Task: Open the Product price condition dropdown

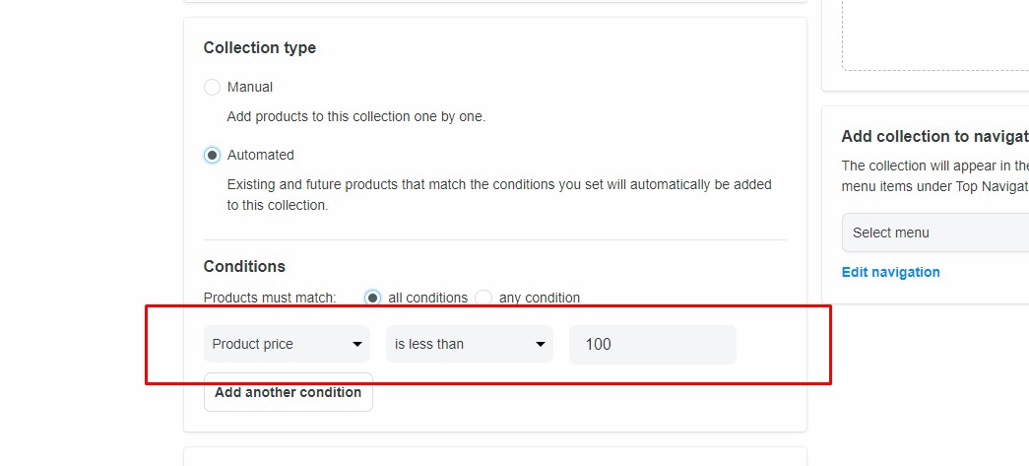Action: click(x=286, y=345)
